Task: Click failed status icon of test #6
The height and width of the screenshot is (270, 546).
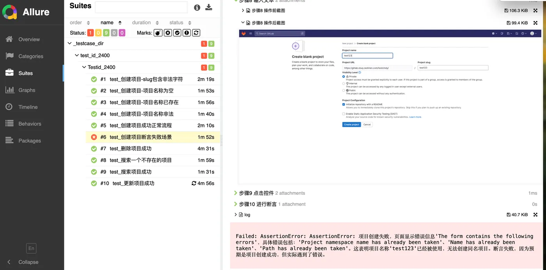Action: [94, 137]
